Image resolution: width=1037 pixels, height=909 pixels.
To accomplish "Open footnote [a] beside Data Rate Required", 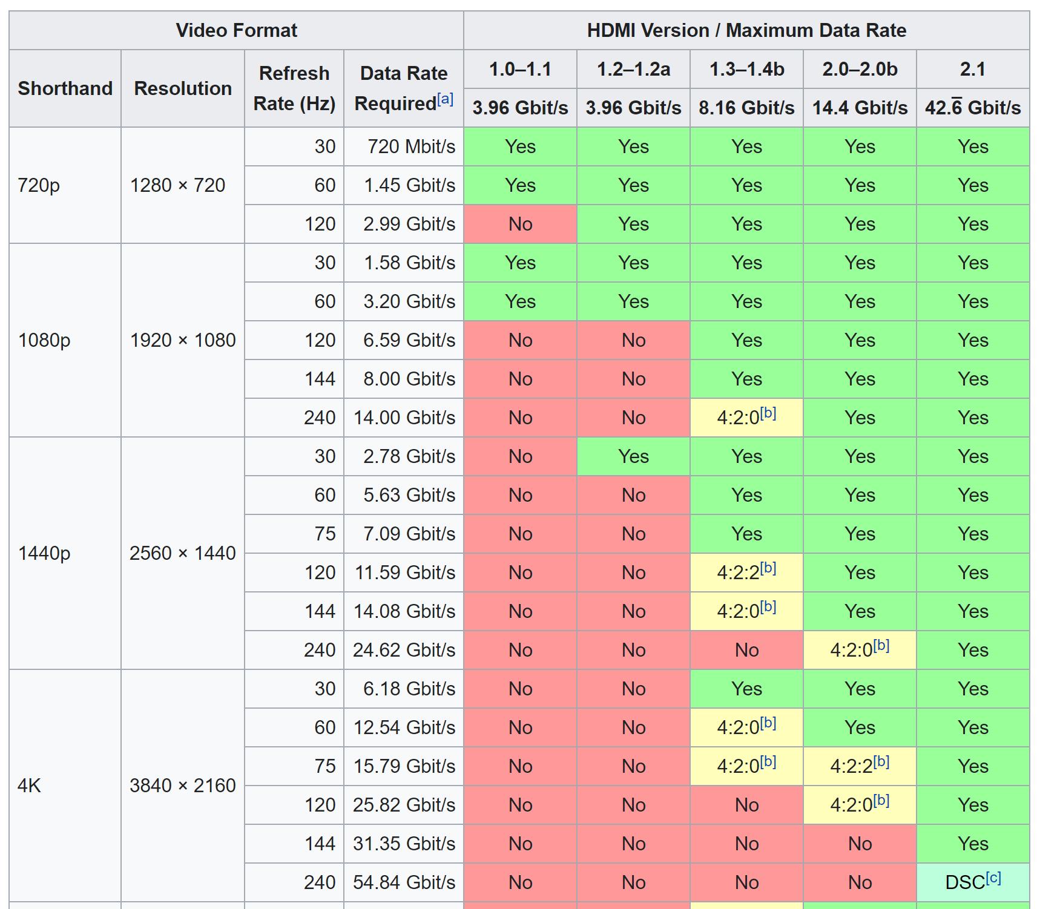I will 445,99.
